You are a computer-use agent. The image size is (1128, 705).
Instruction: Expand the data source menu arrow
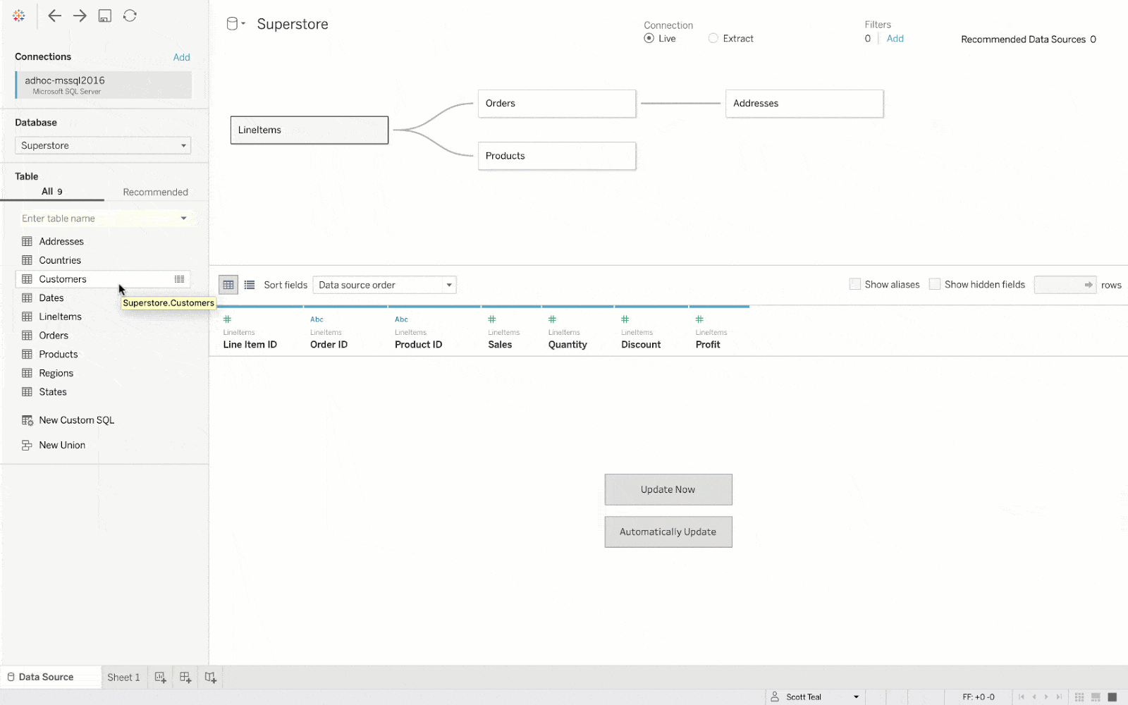click(243, 24)
